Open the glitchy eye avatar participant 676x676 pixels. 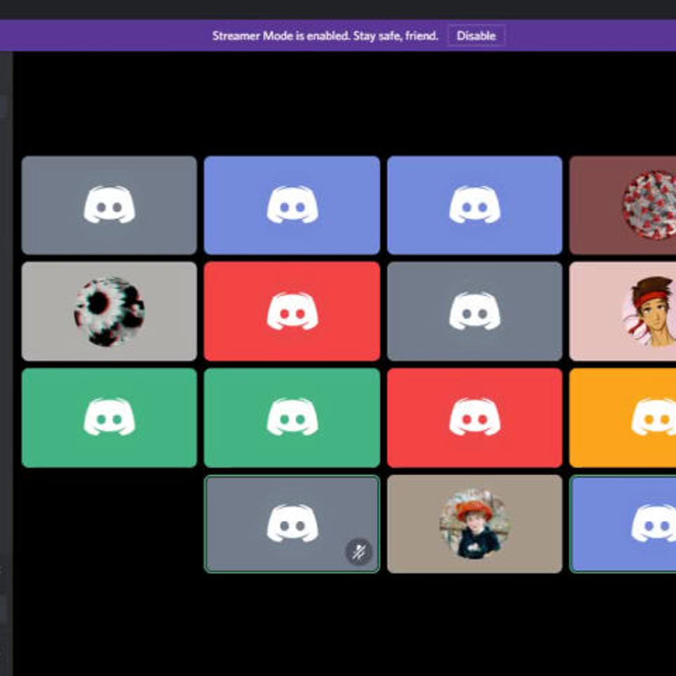[x=109, y=311]
